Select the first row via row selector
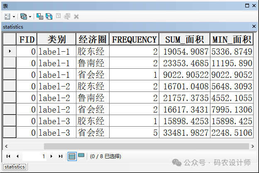The image size is (259, 173). point(10,52)
